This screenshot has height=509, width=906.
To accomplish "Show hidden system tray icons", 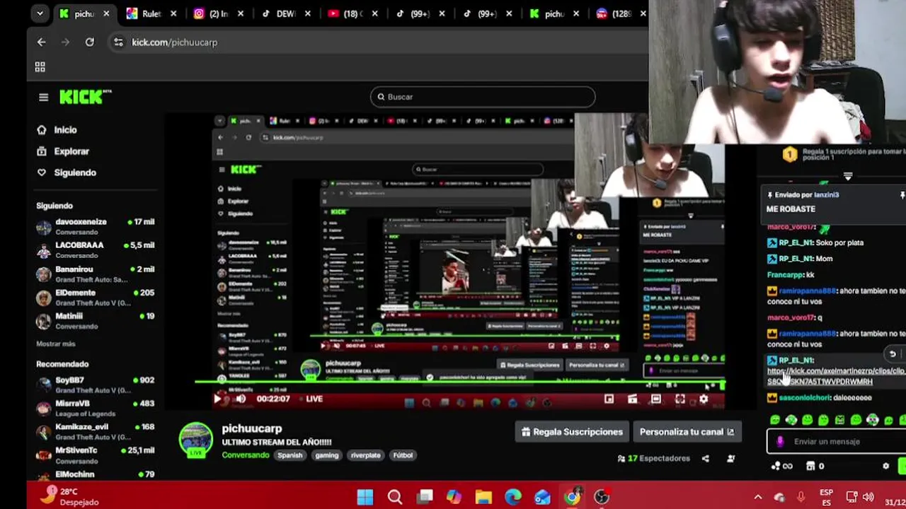I will pos(757,497).
